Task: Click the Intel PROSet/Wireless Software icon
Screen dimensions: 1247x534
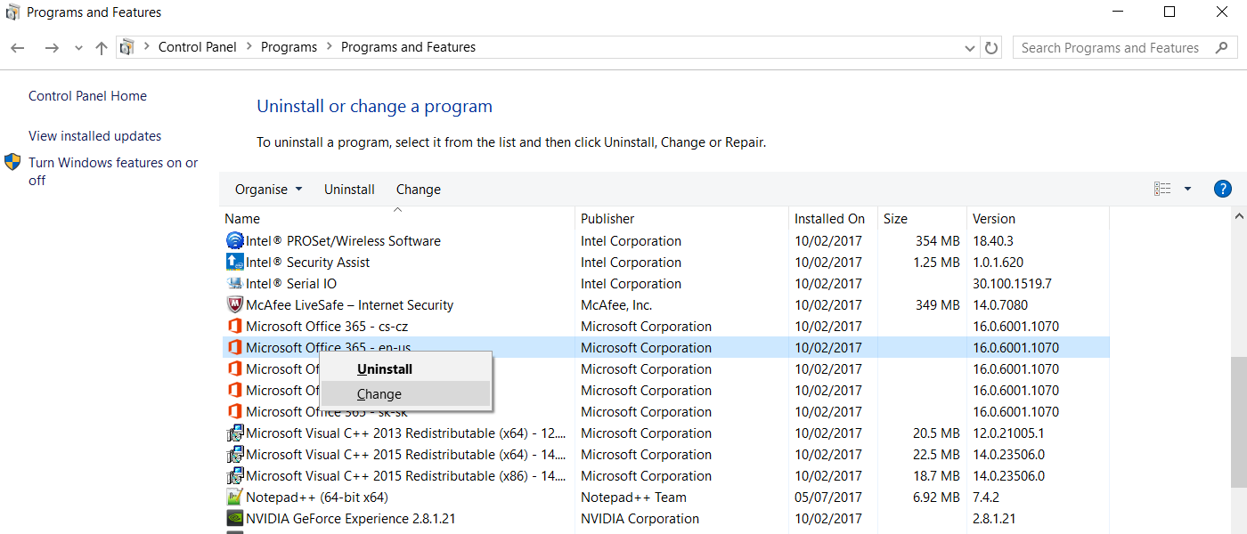Action: 235,241
